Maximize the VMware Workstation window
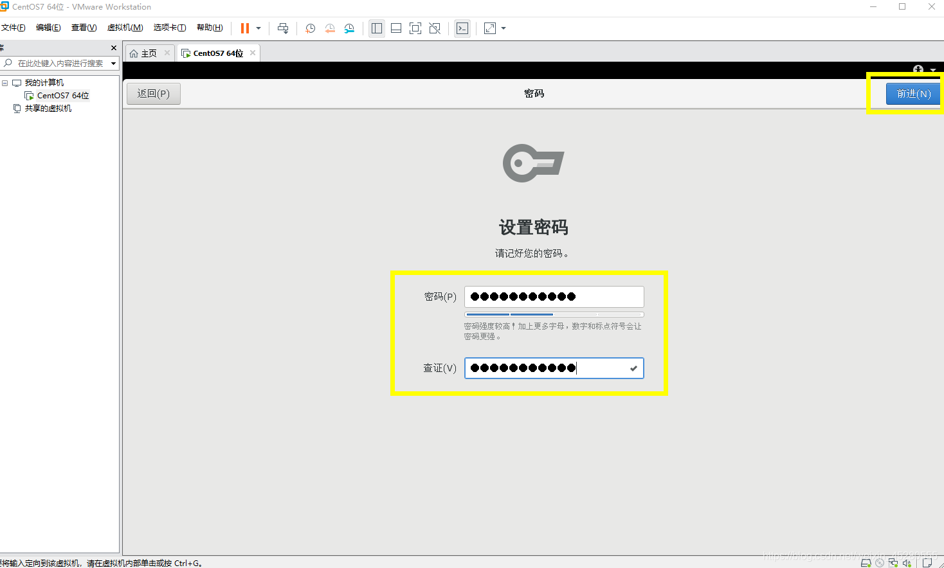This screenshot has height=568, width=944. click(902, 7)
